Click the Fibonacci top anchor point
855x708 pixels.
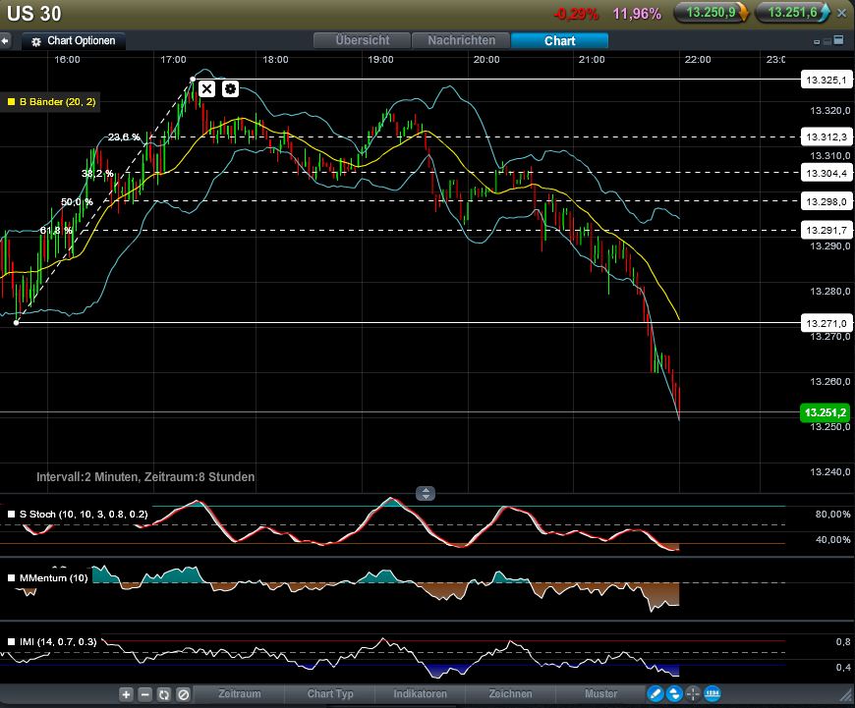pos(193,80)
